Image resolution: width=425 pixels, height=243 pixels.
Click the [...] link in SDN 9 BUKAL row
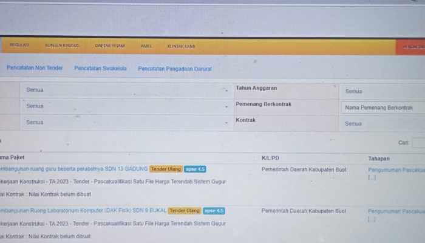point(372,219)
